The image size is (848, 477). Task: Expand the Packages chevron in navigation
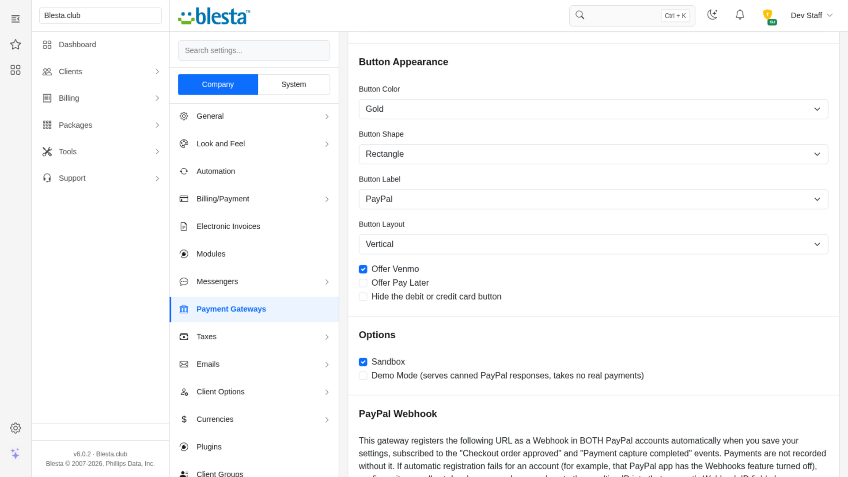click(x=157, y=125)
